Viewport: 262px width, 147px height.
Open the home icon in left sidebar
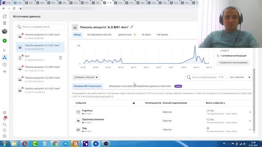pyautogui.click(x=5, y=16)
